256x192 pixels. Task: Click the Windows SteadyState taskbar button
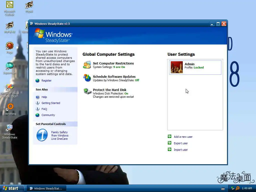coord(46,188)
